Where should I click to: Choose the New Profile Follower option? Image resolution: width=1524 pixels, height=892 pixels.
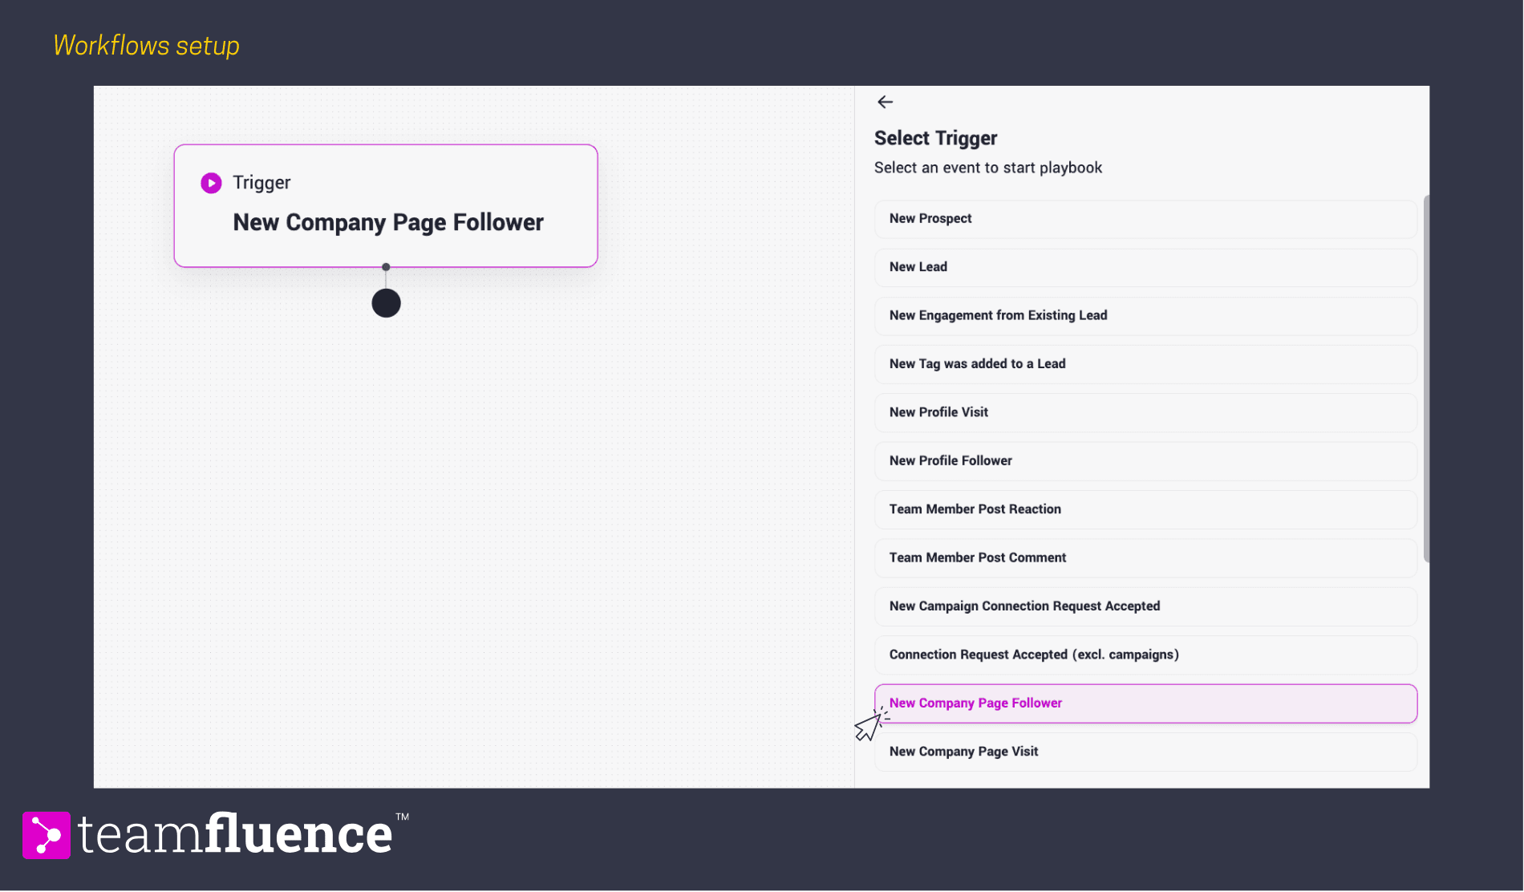coord(1145,461)
